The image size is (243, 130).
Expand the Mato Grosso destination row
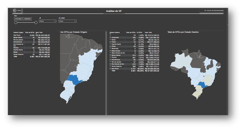pyautogui.click(x=110, y=51)
